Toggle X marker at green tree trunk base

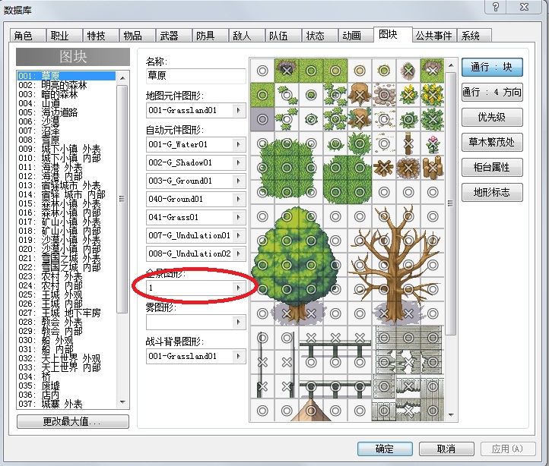[287, 313]
